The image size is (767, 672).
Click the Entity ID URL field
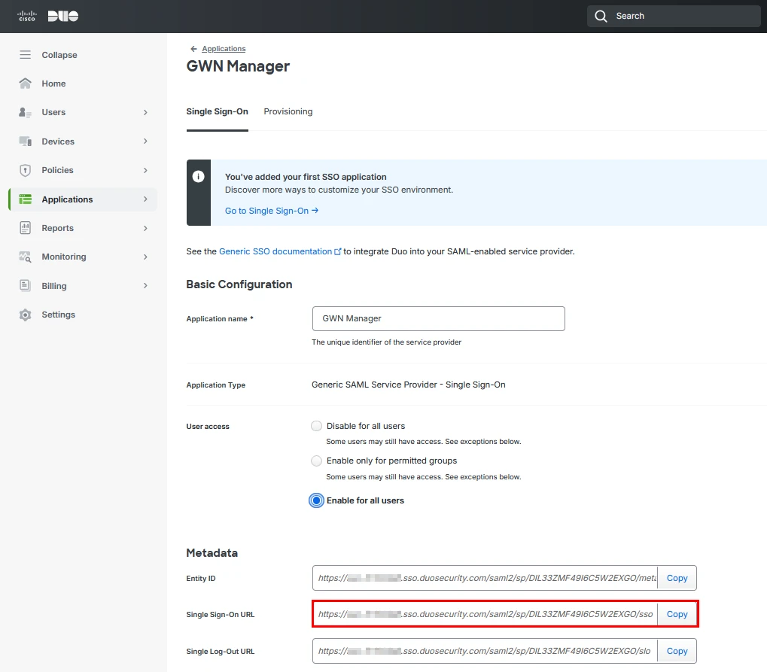pyautogui.click(x=485, y=578)
